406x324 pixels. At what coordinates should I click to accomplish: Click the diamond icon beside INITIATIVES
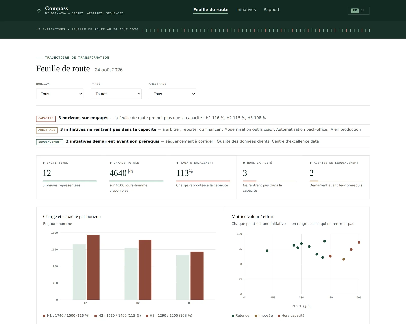pos(44,163)
